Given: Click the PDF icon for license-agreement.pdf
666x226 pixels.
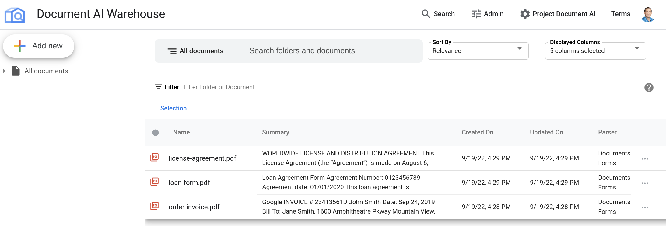Looking at the screenshot, I should [x=155, y=158].
